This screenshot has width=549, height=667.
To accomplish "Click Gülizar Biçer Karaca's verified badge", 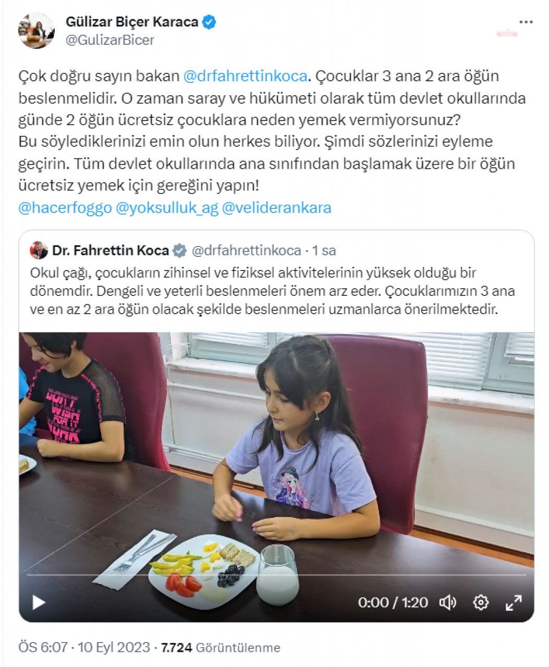I will pyautogui.click(x=210, y=22).
